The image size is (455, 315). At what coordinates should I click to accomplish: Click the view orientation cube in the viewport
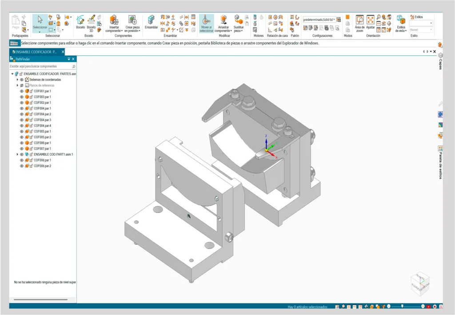[419, 282]
